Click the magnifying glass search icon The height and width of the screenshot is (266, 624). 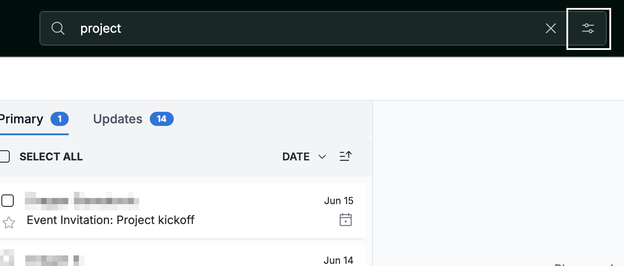[58, 28]
